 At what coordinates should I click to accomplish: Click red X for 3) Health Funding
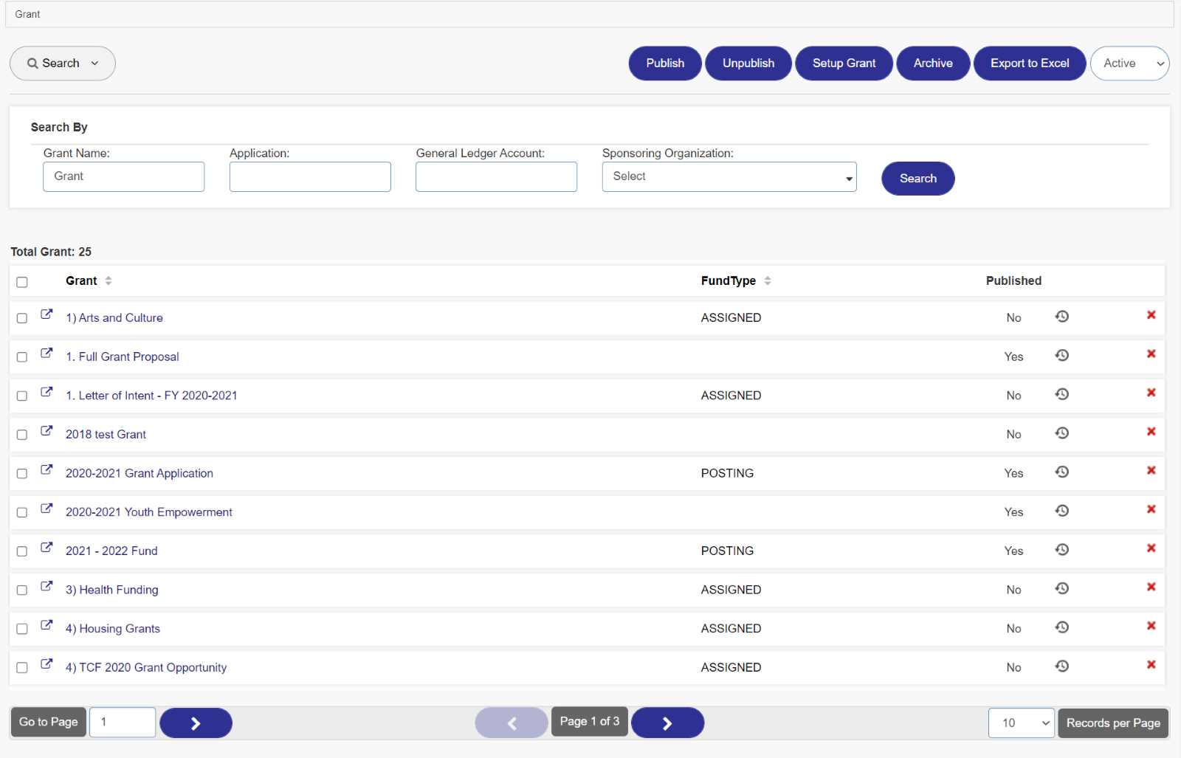coord(1151,588)
